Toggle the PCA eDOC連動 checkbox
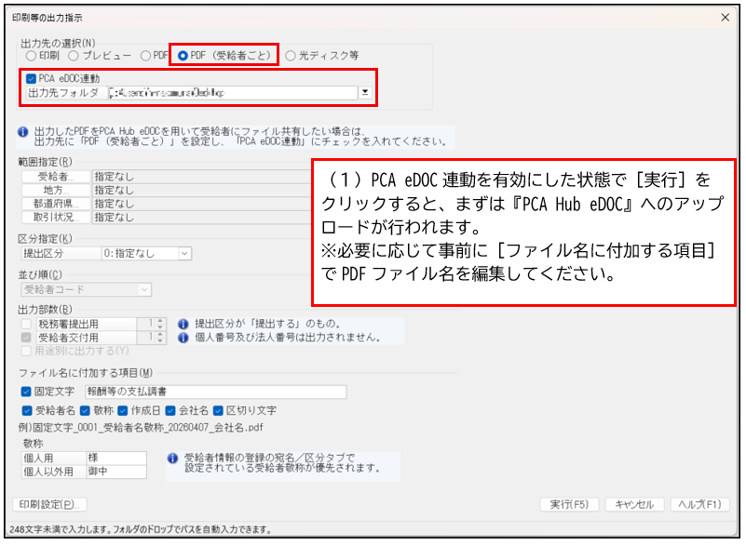Screen dimensions: 746x545 pyautogui.click(x=32, y=78)
